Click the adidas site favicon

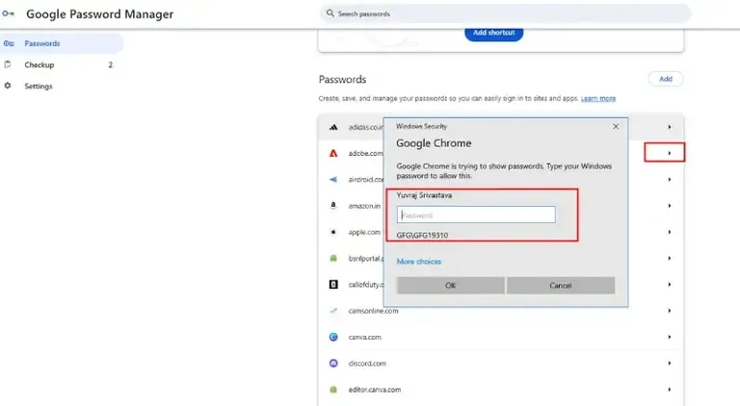333,127
